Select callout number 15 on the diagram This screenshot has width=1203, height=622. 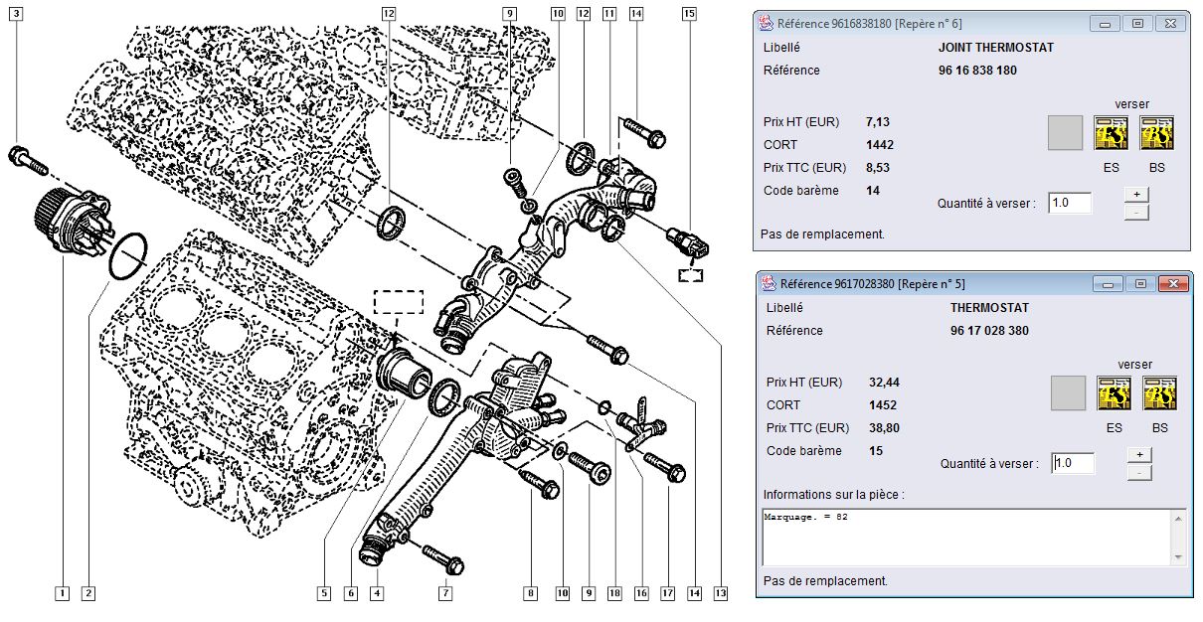689,13
